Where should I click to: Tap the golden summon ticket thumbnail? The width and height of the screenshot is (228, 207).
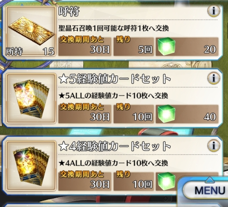click(31, 31)
